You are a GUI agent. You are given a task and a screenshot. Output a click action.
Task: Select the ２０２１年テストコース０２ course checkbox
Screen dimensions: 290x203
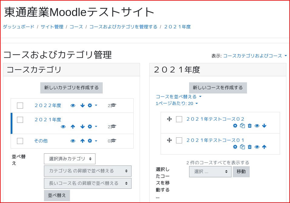coord(179,119)
